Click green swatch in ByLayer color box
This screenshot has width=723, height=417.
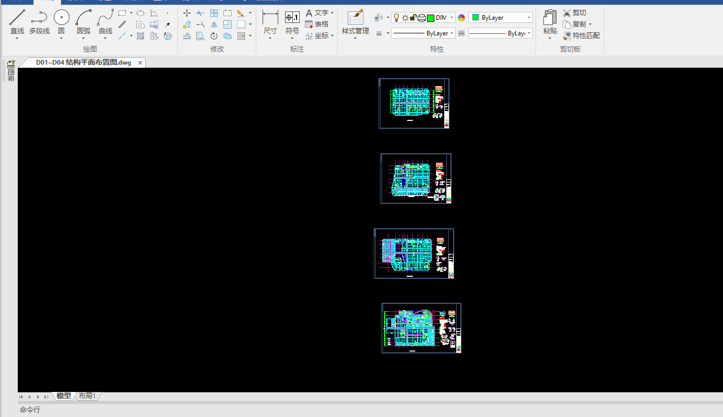click(x=476, y=18)
